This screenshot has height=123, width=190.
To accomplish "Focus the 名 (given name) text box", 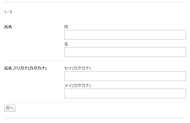I will [125, 52].
